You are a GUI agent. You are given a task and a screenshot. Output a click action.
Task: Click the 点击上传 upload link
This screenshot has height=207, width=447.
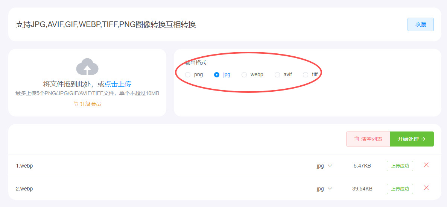(x=118, y=84)
